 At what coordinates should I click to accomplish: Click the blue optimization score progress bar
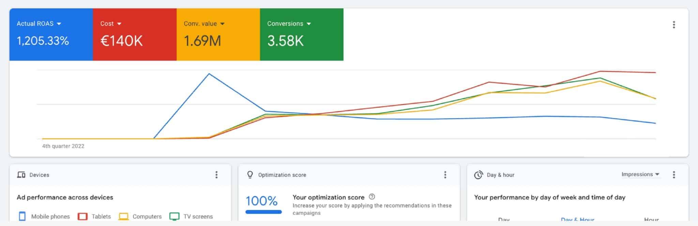click(263, 212)
